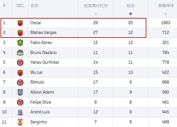Image resolution: width=177 pixels, height=127 pixels.
Task: Click Oscar's 1683 accurate passes value
Action: point(165,23)
